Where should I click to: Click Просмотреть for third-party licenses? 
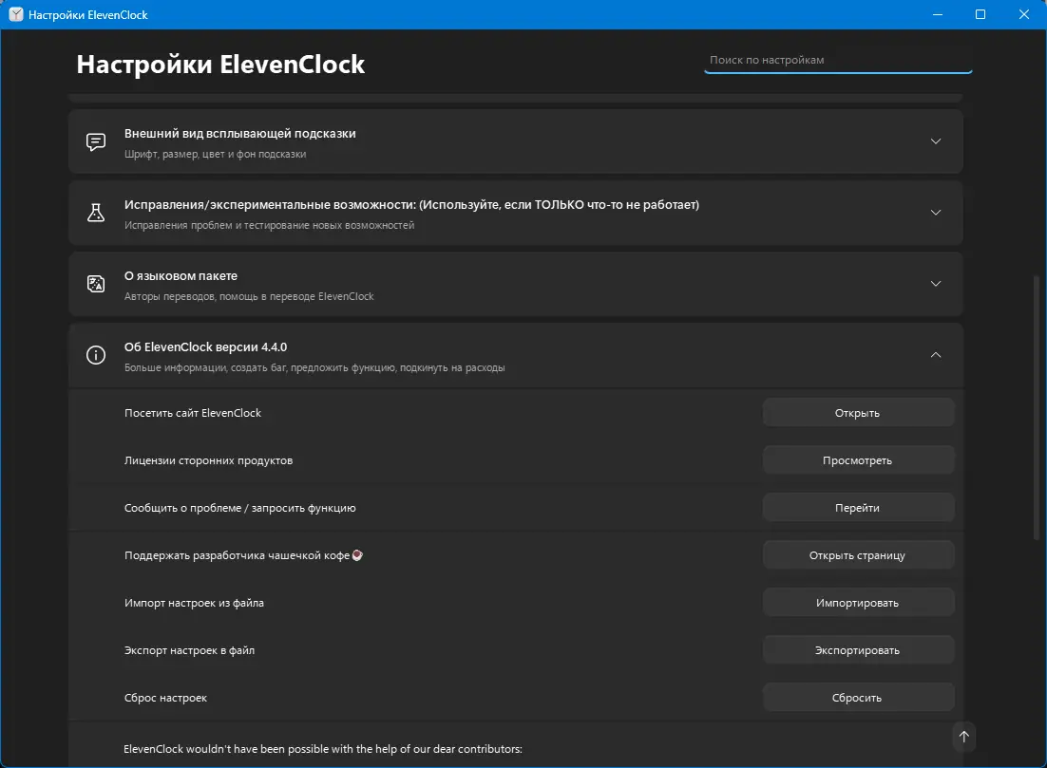click(x=858, y=460)
